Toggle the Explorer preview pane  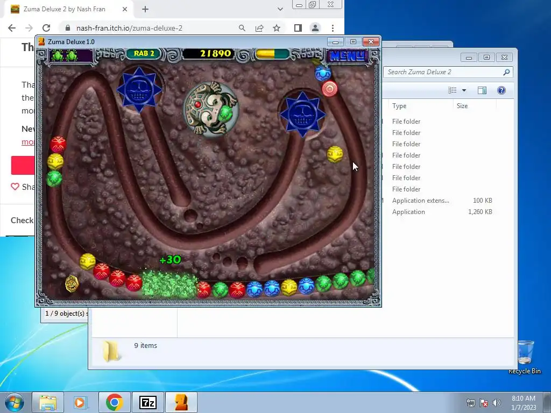[482, 90]
